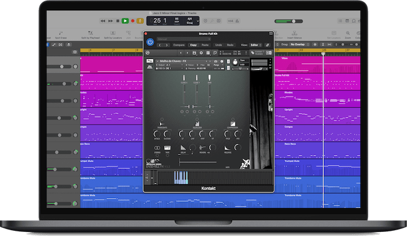The width and height of the screenshot is (407, 236).
Task: Click the Delay icon
Action: point(183,148)
